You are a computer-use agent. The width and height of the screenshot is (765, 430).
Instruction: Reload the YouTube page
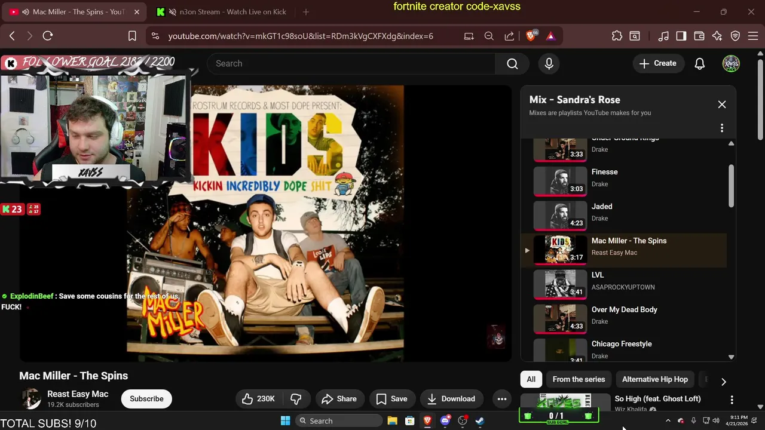tap(48, 36)
